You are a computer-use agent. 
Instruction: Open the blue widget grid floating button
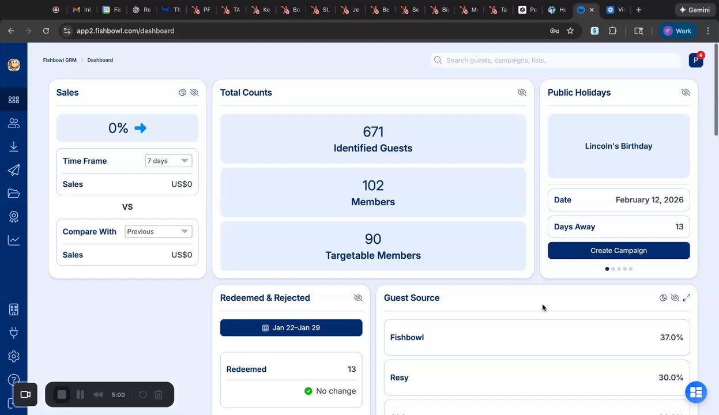coord(696,393)
